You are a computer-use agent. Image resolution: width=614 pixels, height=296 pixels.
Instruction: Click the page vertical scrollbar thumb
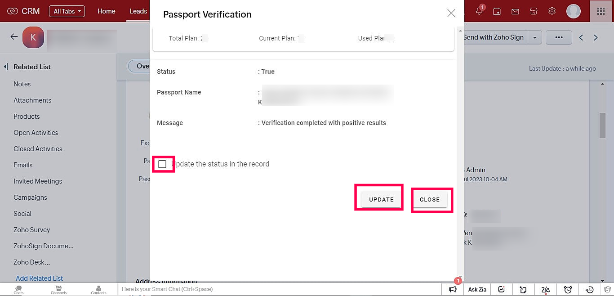(x=603, y=125)
